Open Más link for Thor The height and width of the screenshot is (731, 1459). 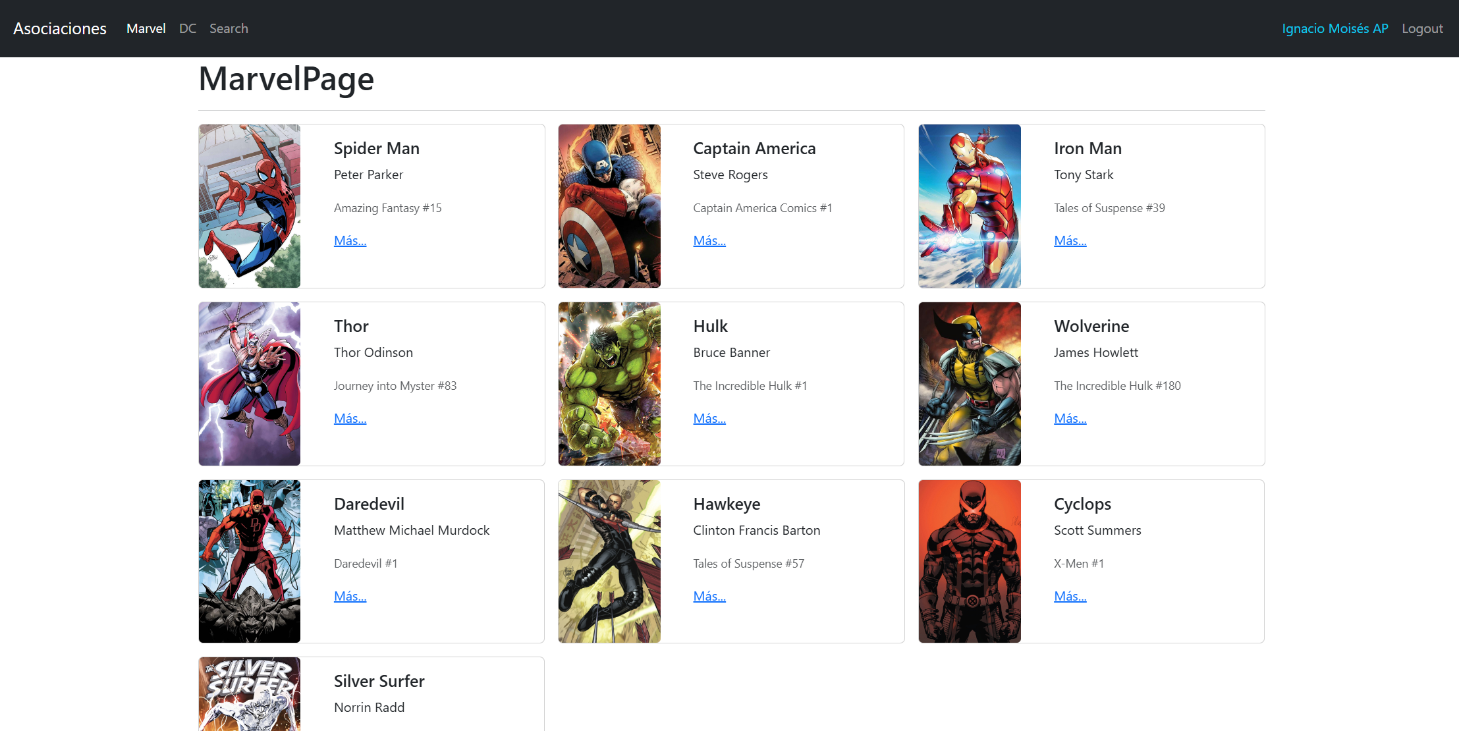(x=350, y=418)
